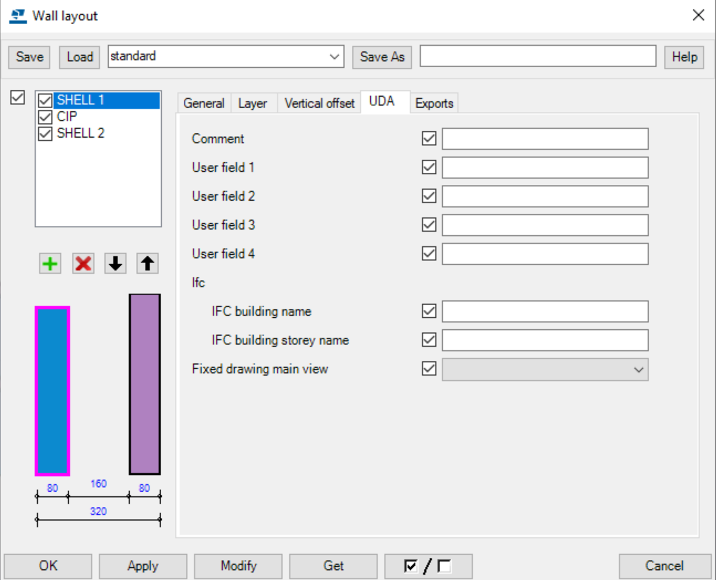Switch to the Vertical offset tab
This screenshot has width=716, height=580.
click(x=319, y=104)
